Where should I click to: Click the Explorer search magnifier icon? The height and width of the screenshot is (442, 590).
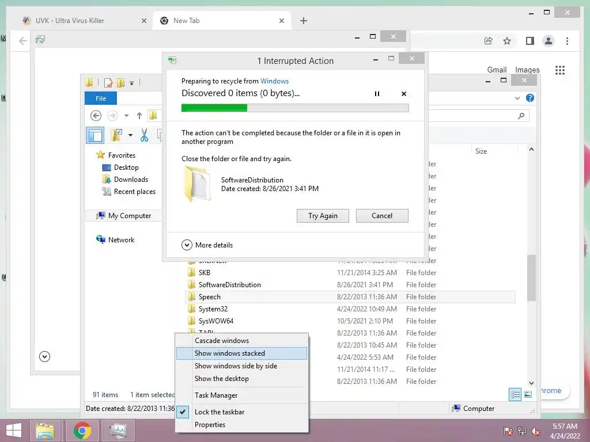(521, 116)
